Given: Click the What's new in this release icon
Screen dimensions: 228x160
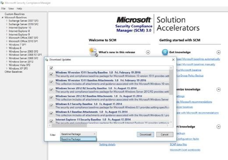Looking at the screenshot, I should click(93, 52).
